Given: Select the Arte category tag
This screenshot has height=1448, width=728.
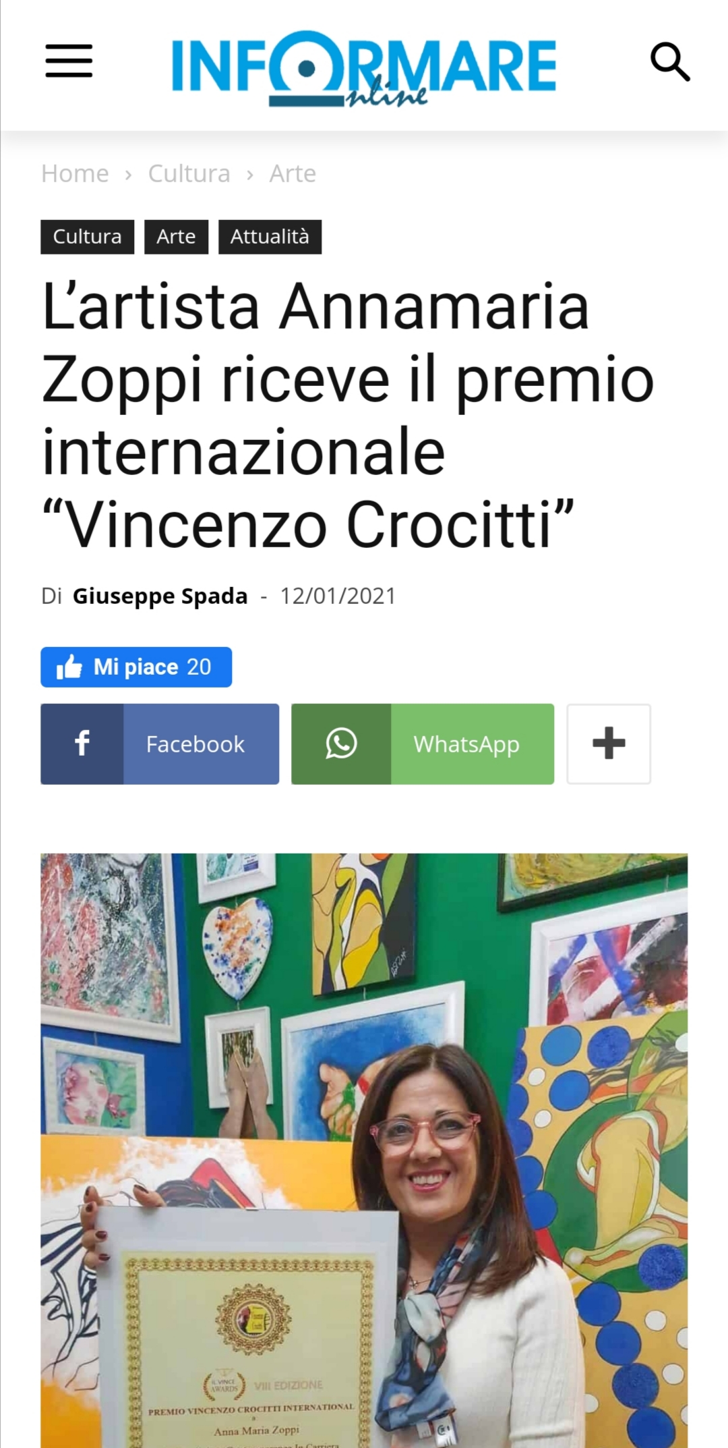Looking at the screenshot, I should click(176, 237).
